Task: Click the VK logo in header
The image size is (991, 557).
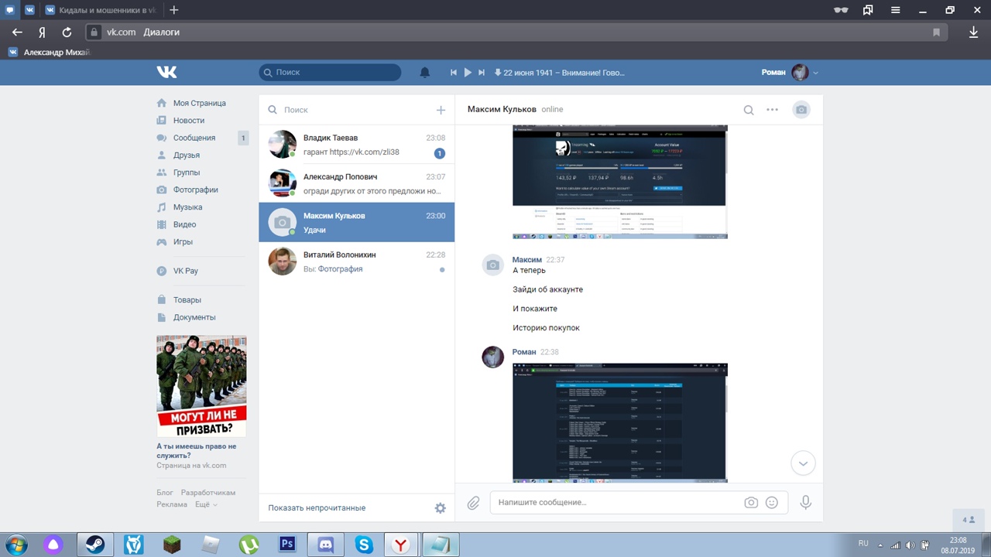Action: 166,72
